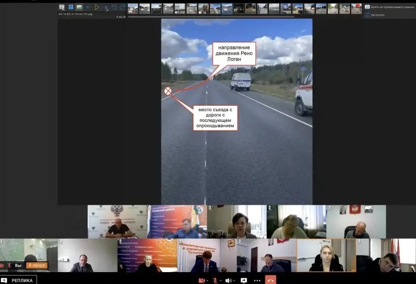Click speaker icon inside РЕПЛИКА button
Image resolution: width=416 pixels, height=284 pixels.
pyautogui.click(x=4, y=280)
